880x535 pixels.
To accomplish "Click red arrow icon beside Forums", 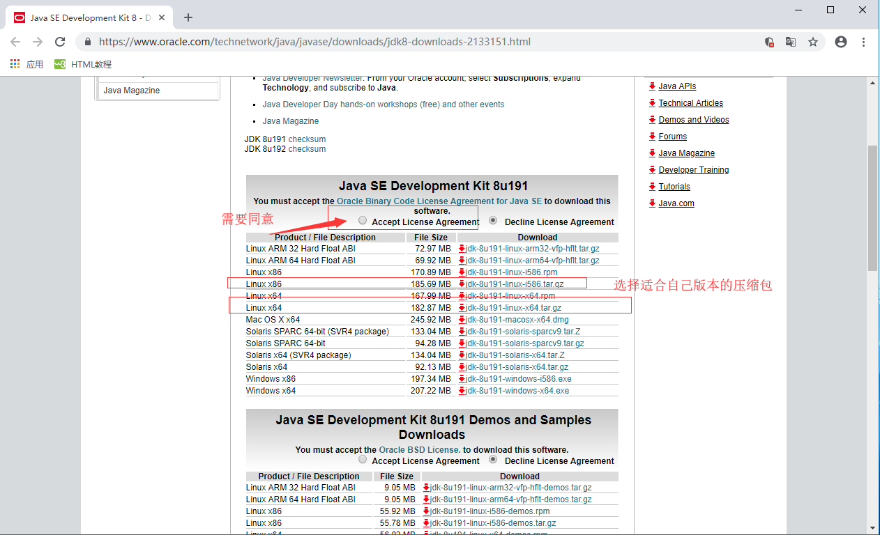I will (x=652, y=137).
